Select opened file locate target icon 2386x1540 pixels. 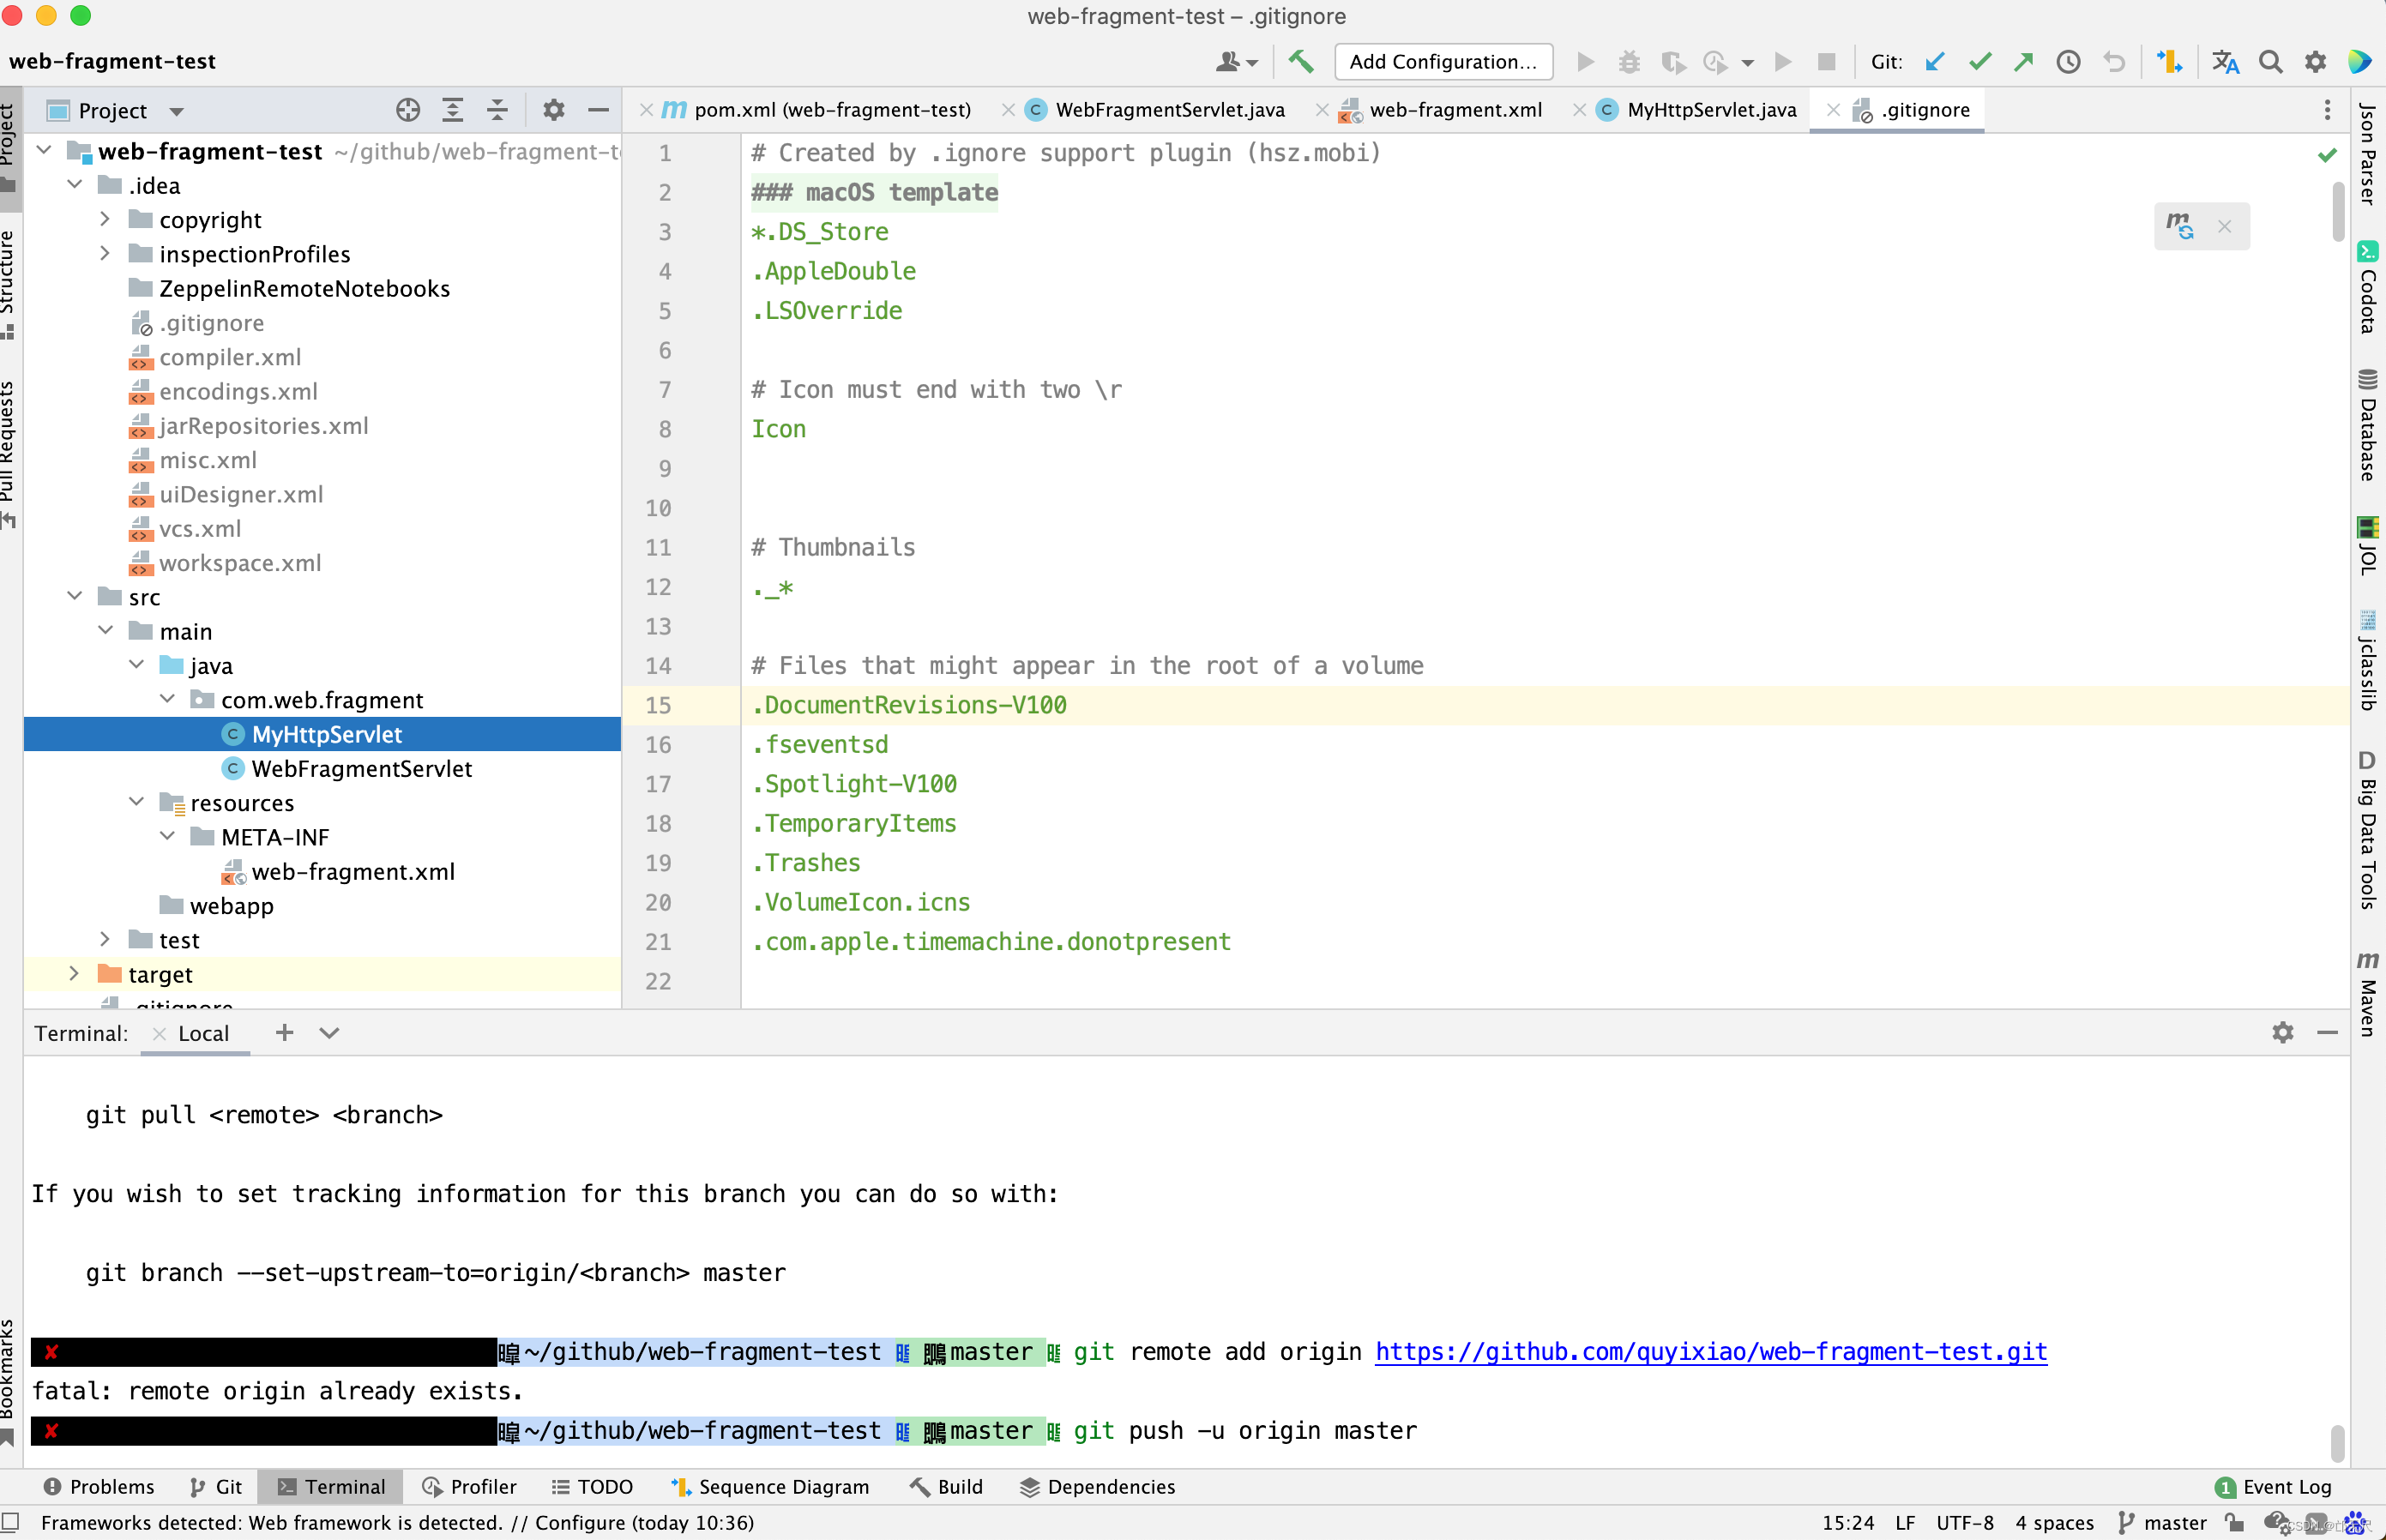(x=407, y=110)
